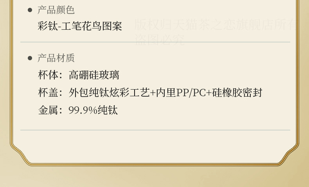
Task: Click the bullet before 产品颜色
Action: [x=30, y=10]
